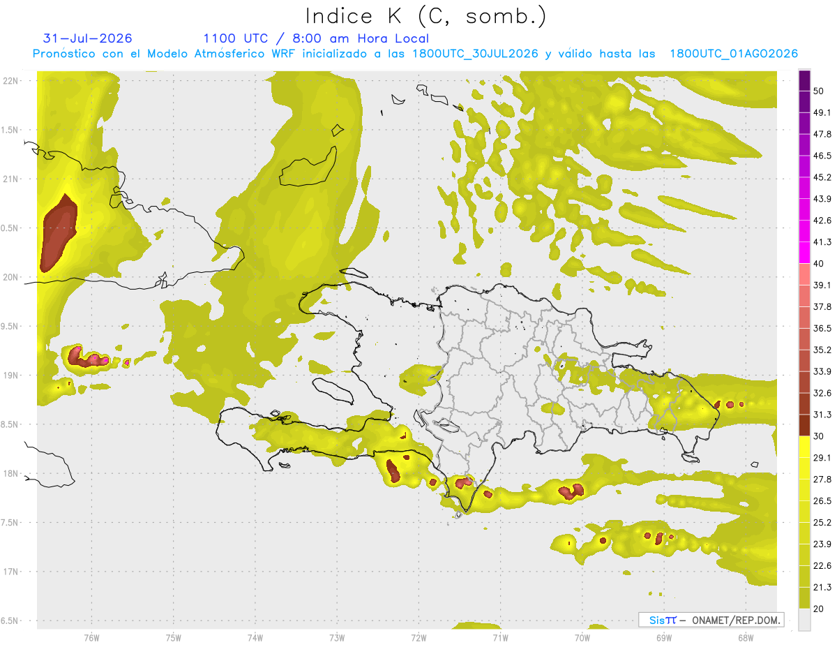Image resolution: width=837 pixels, height=647 pixels.
Task: Click the '21.3' colorbar value label
Action: [x=822, y=588]
